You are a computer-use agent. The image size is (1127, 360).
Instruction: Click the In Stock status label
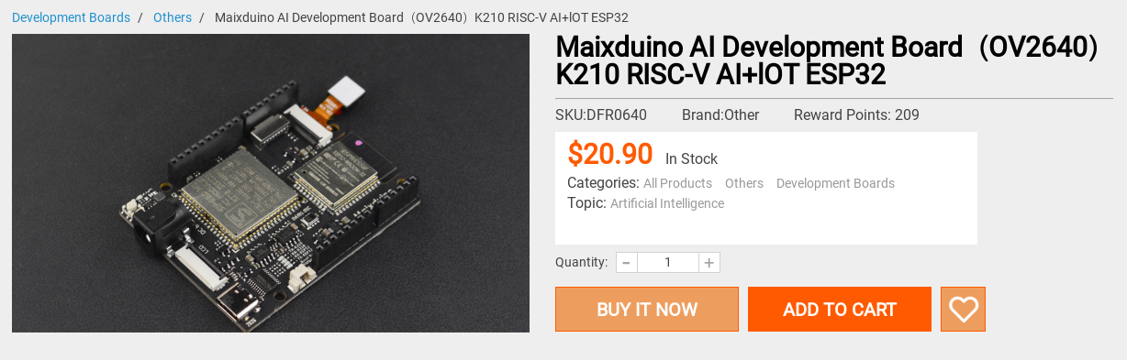(691, 159)
